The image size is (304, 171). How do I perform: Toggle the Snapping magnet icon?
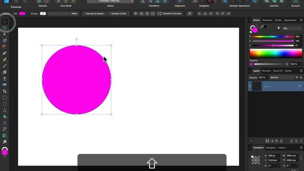(x=210, y=1)
